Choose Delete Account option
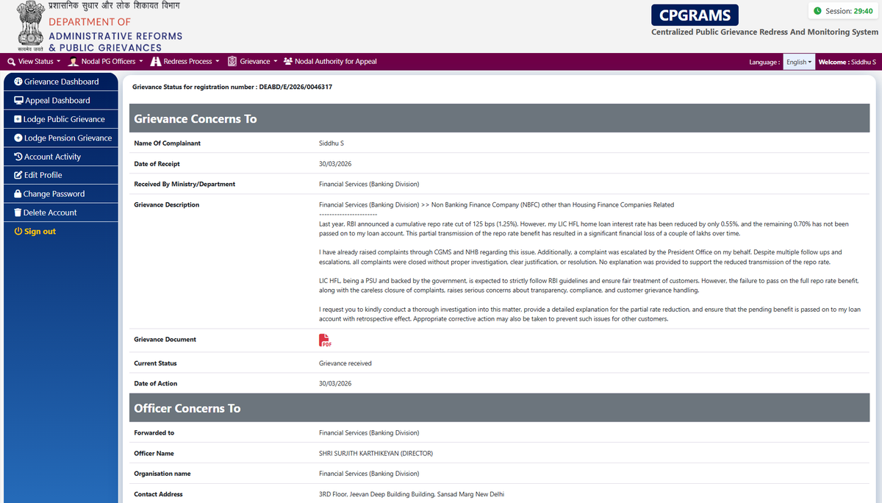Screen dimensions: 882x503 pyautogui.click(x=61, y=213)
